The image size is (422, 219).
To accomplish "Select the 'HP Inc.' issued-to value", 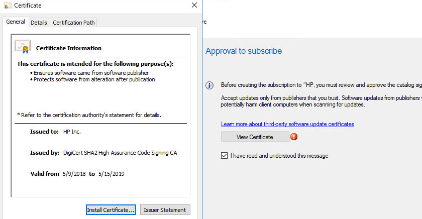I will tap(72, 132).
